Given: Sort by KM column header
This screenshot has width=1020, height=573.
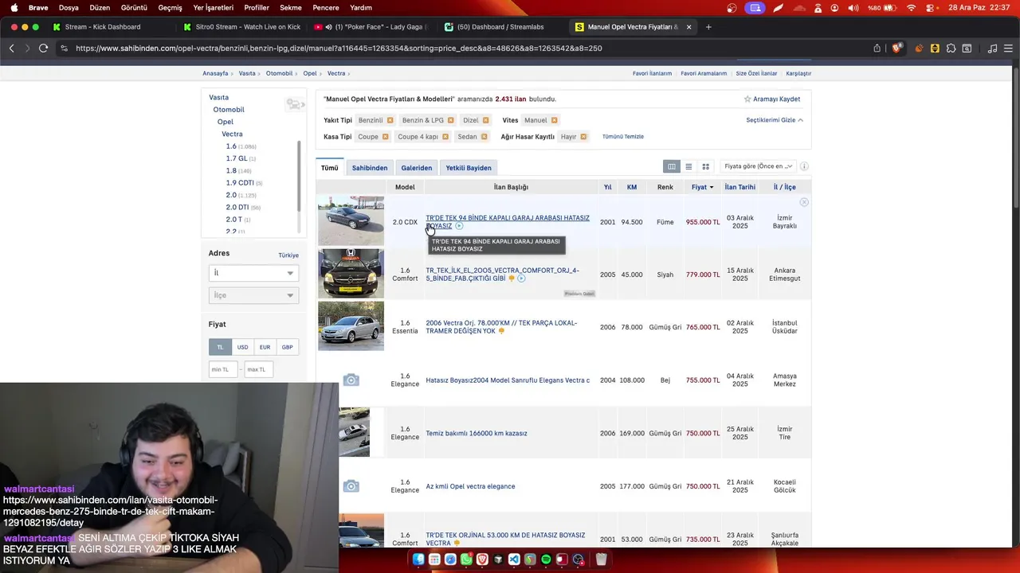Looking at the screenshot, I should pos(632,187).
